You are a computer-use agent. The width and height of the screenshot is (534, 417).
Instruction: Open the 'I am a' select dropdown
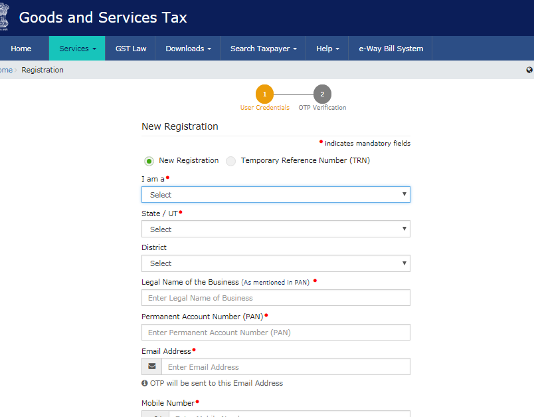click(x=276, y=194)
